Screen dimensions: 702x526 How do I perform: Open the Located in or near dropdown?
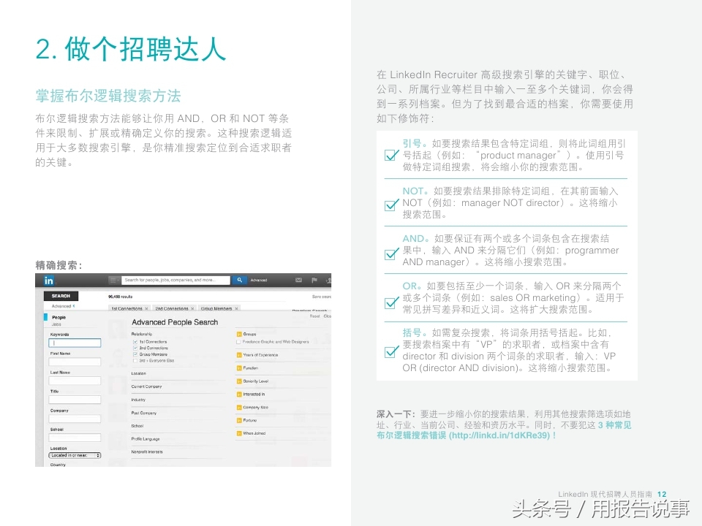pyautogui.click(x=75, y=456)
